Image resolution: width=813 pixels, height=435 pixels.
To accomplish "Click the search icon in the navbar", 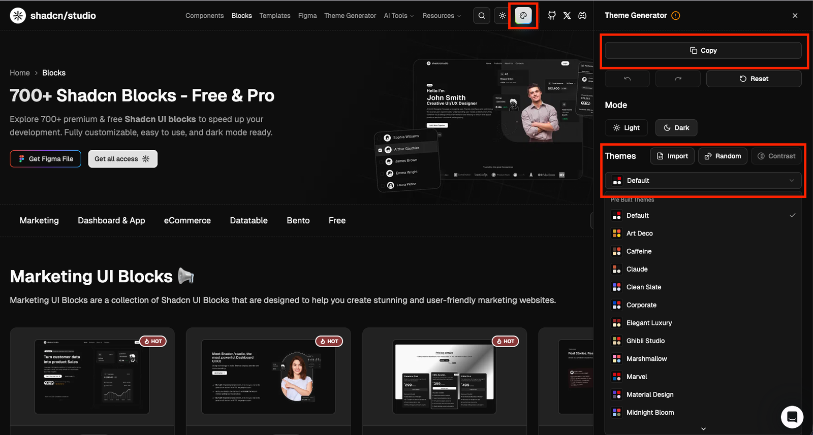I will click(482, 16).
